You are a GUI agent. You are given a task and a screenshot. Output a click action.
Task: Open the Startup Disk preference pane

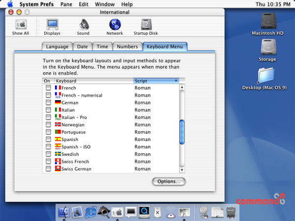pos(146,27)
